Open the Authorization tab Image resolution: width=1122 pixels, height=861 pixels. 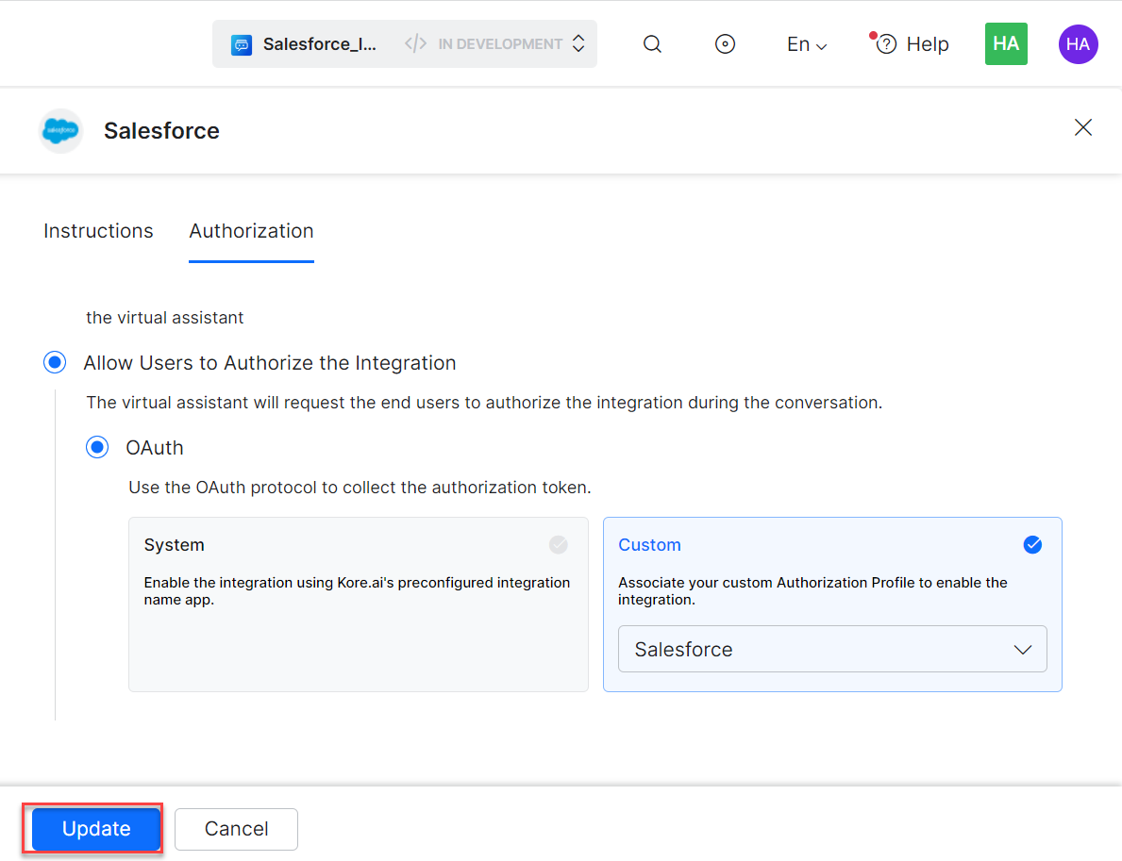click(251, 231)
